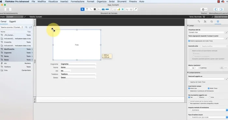Select the Foto container field on layout
Screen dimensions: 228x120
(77, 45)
